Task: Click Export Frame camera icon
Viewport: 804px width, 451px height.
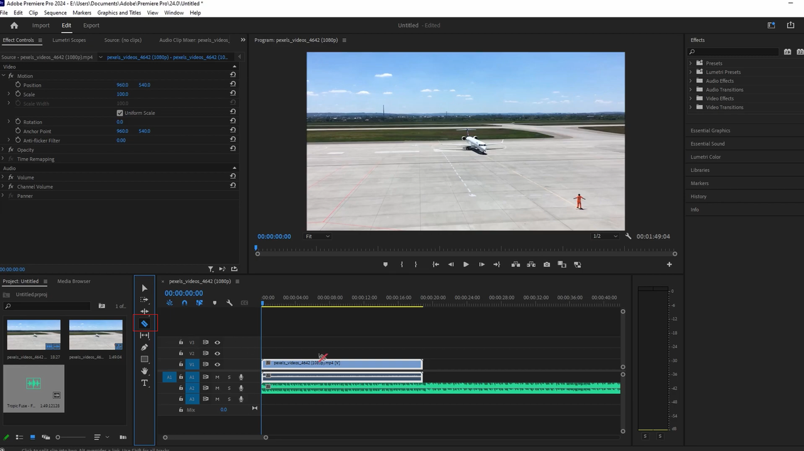Action: coord(546,265)
